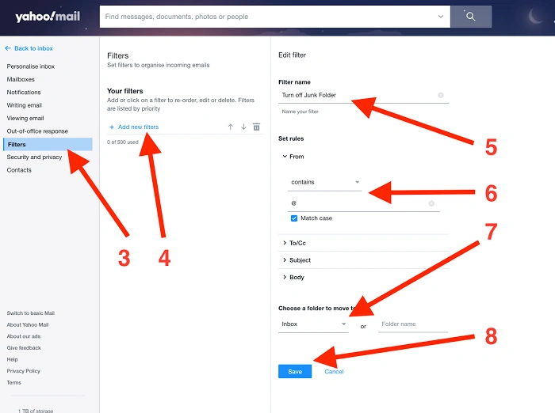Open Writing email settings
555x413 pixels.
(x=24, y=105)
